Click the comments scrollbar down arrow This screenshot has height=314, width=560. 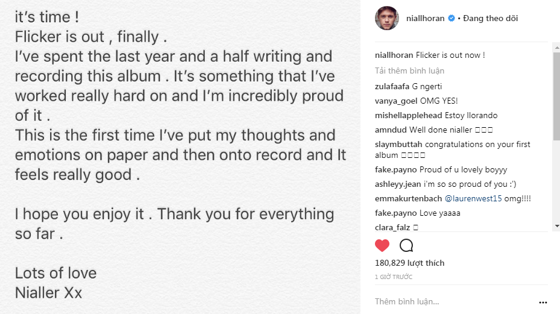(x=556, y=226)
